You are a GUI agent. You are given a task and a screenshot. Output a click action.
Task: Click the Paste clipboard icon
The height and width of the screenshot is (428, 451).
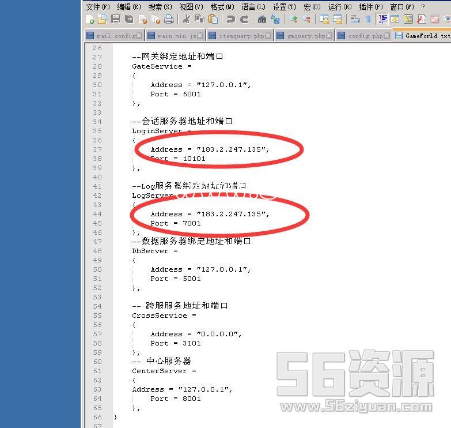(x=213, y=19)
